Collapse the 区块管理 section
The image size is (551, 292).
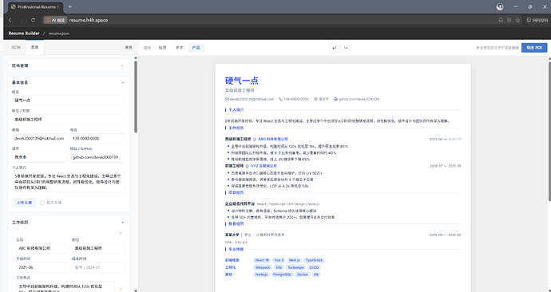coord(123,65)
